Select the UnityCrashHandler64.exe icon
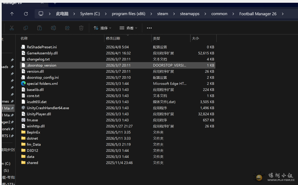 pyautogui.click(x=23, y=108)
